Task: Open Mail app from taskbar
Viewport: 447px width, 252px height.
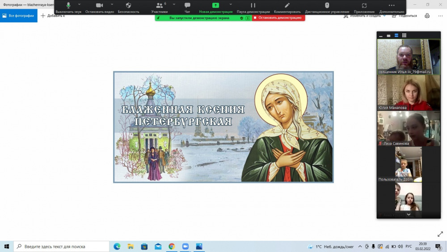Action: tap(158, 246)
